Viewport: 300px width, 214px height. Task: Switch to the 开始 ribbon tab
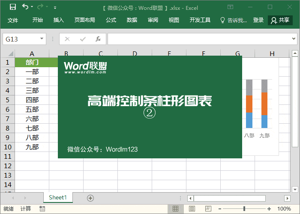[x=38, y=20]
